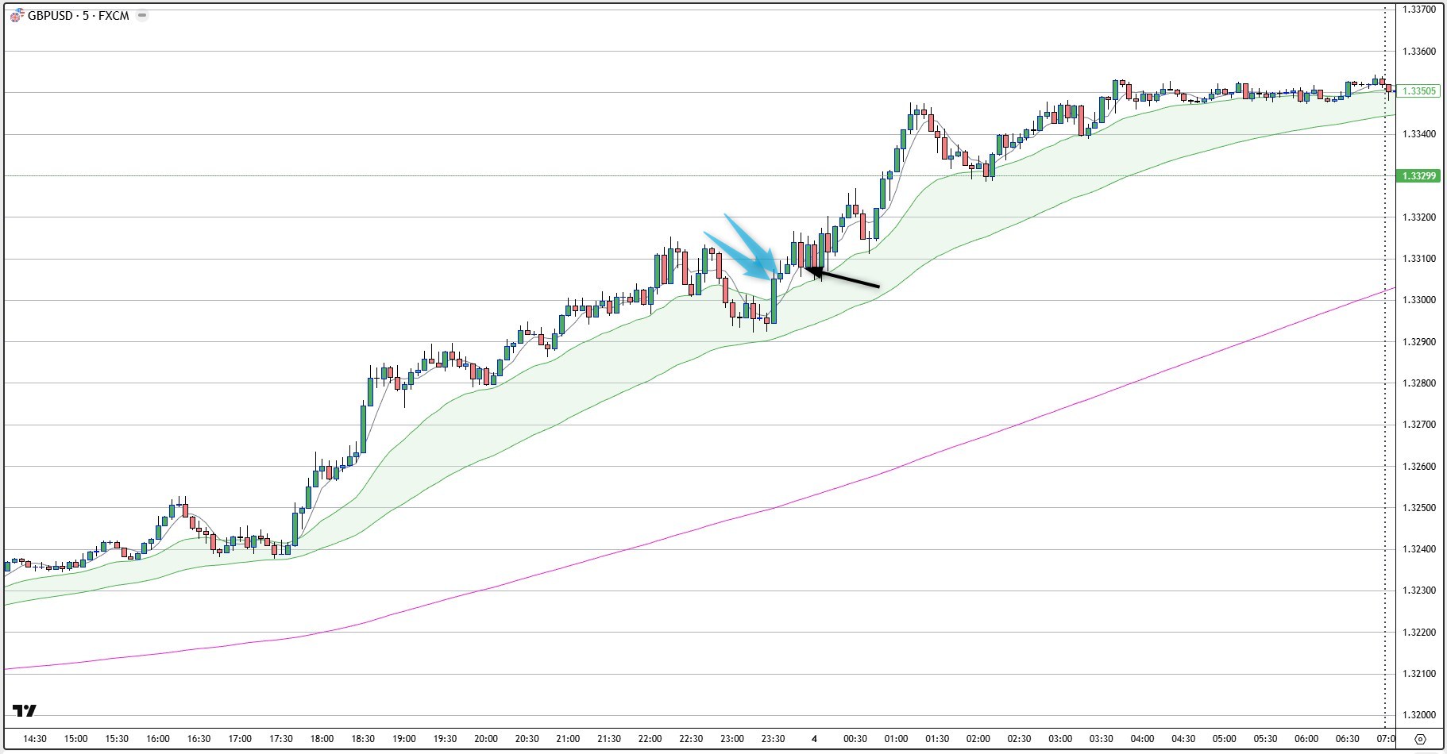Toggle visibility of the GBPUSD series legend
Image resolution: width=1447 pixels, height=754 pixels.
pos(142,14)
